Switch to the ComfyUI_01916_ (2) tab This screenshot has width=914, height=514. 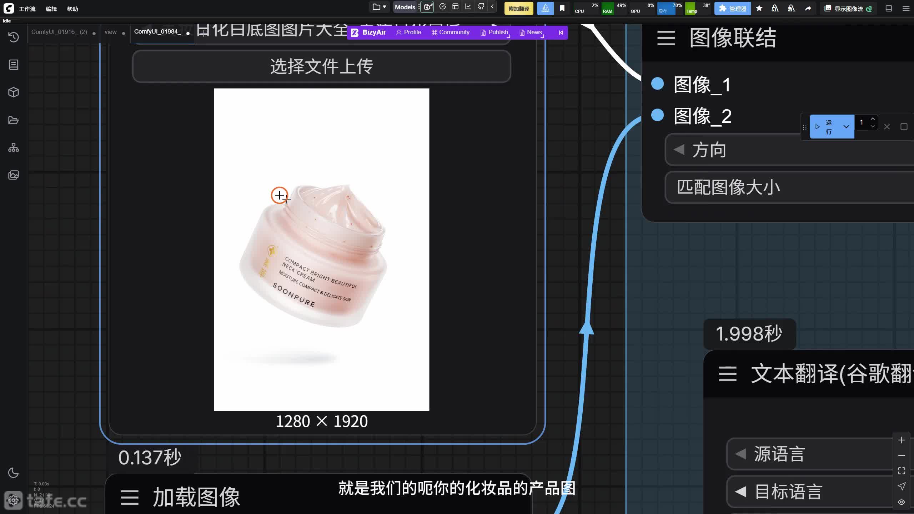coord(59,32)
